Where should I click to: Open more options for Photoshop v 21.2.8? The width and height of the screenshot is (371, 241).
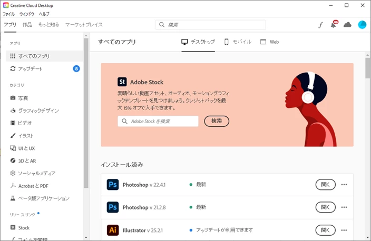(x=344, y=207)
